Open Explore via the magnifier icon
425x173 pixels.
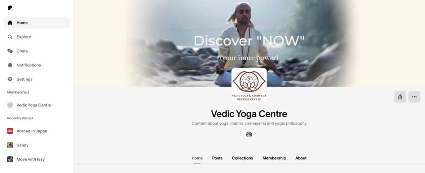(x=10, y=37)
